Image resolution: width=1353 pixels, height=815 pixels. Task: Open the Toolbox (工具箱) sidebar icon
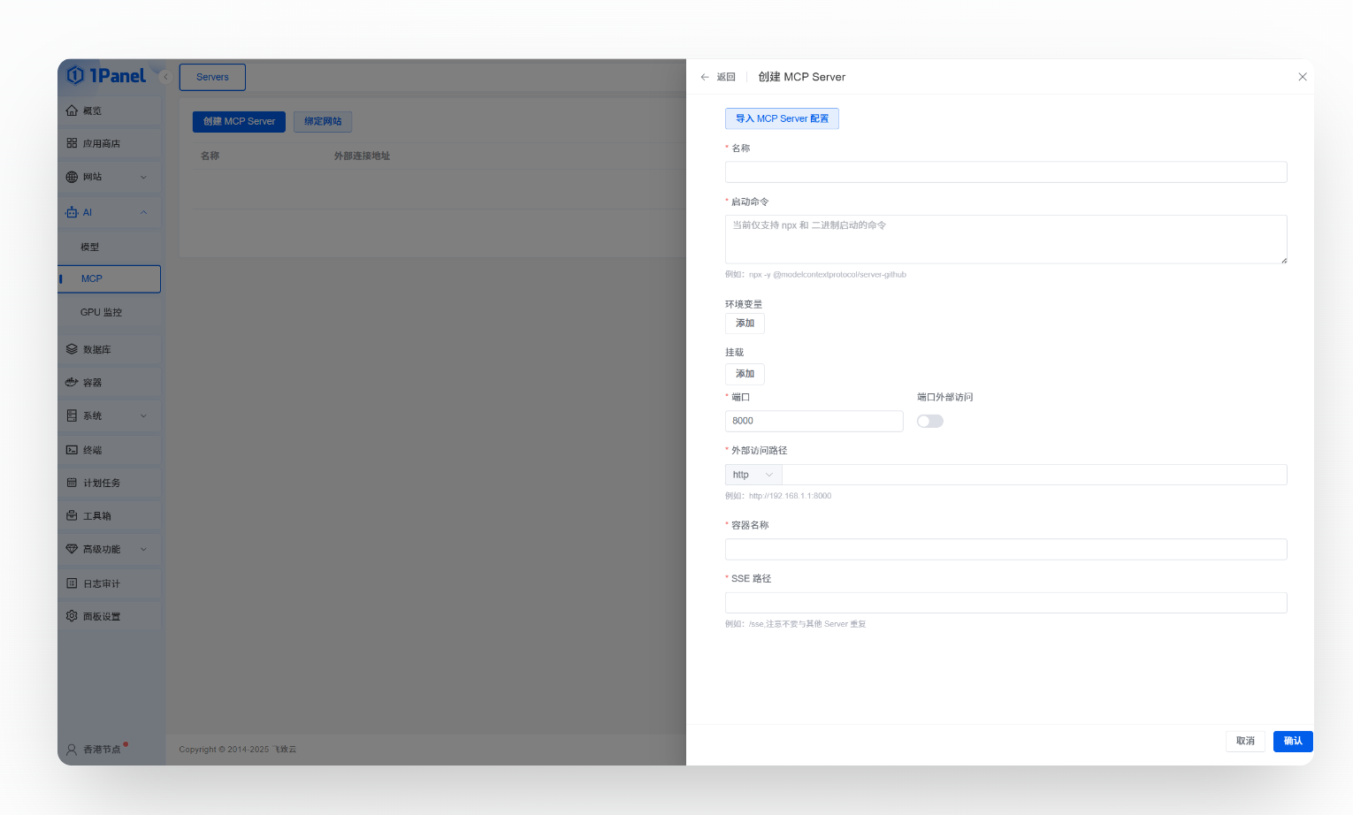[72, 515]
